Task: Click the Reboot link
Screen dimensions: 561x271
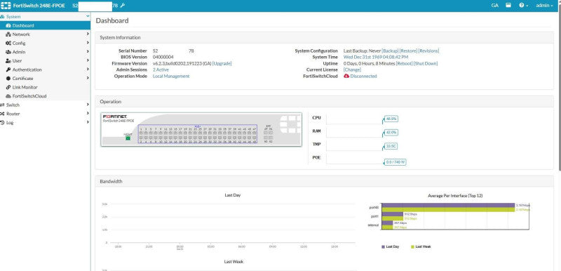Action: coord(405,63)
